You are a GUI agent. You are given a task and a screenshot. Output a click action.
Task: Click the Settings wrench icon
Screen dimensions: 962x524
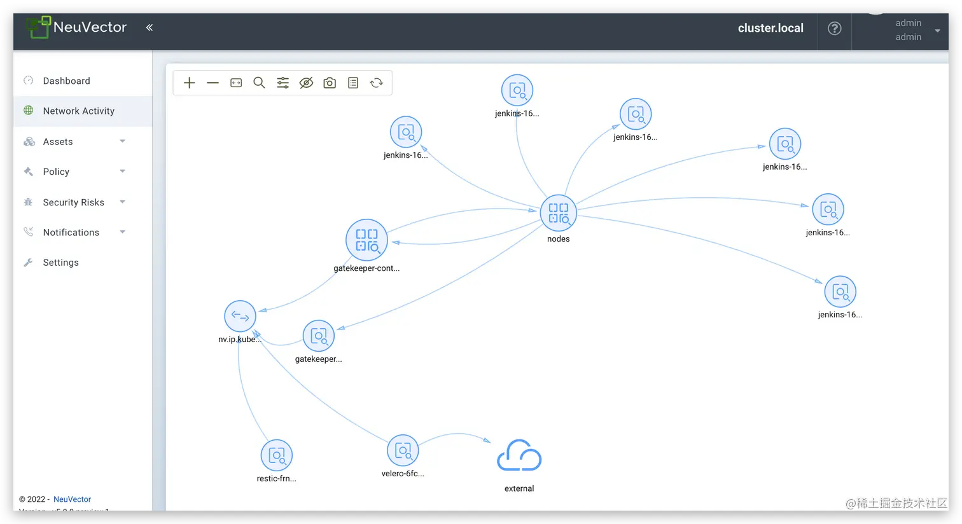pyautogui.click(x=28, y=262)
